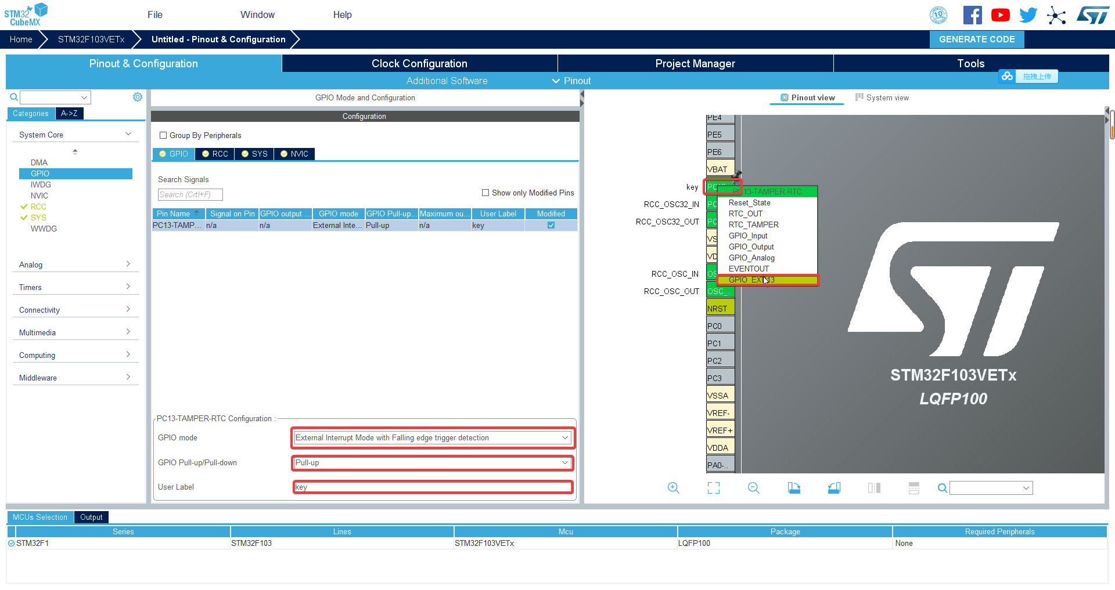Open the Output tab
This screenshot has width=1115, height=590.
pos(91,517)
